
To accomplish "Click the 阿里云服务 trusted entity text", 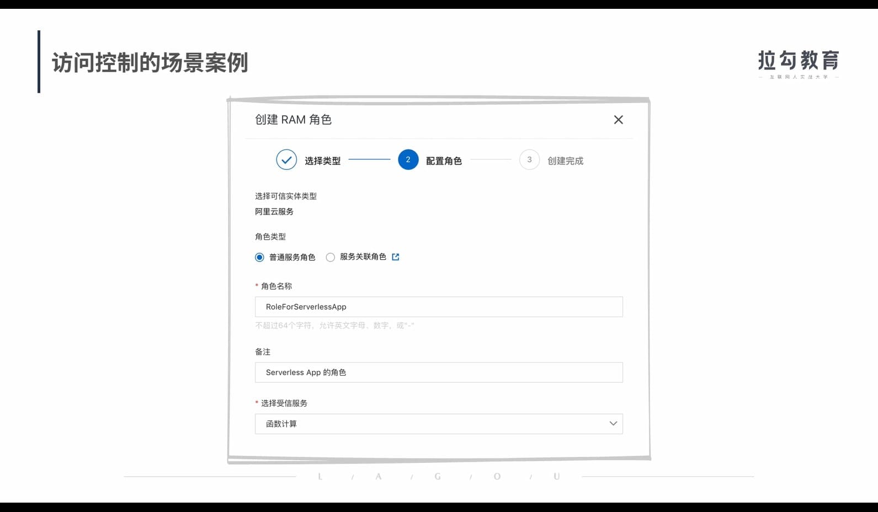I will pyautogui.click(x=274, y=212).
